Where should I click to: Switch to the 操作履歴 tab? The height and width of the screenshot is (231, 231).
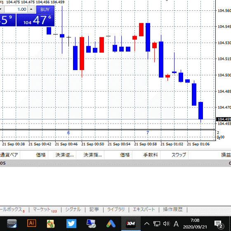[173, 210]
